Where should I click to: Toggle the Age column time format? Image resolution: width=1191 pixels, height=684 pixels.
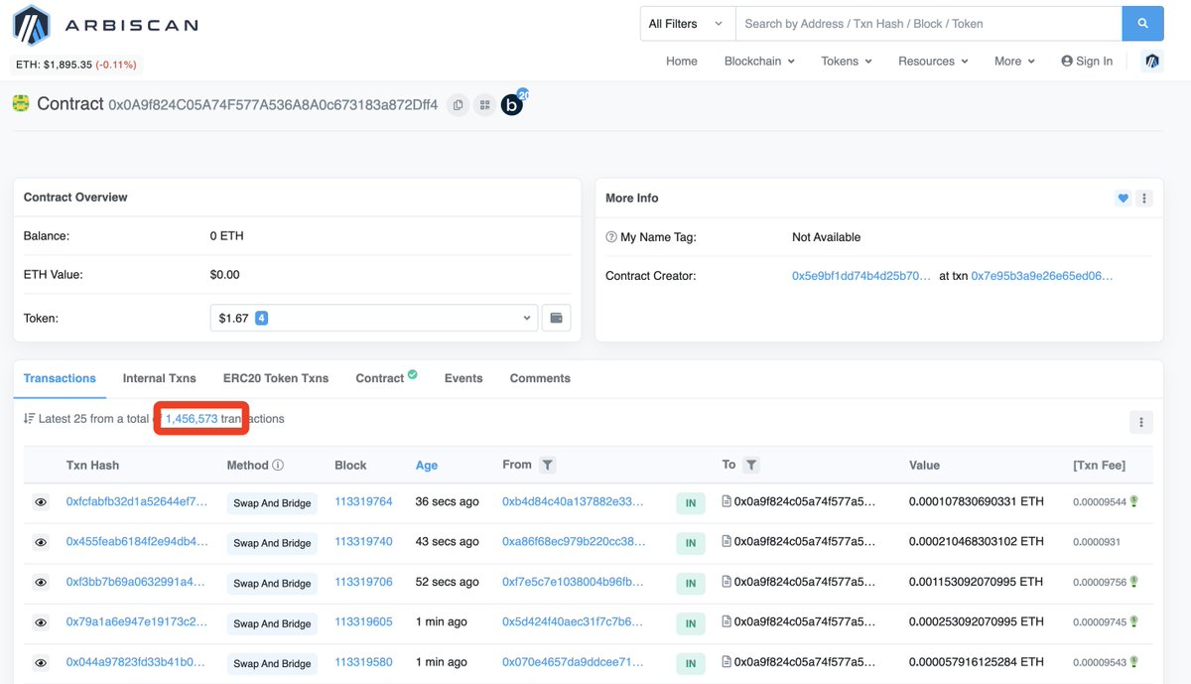427,465
